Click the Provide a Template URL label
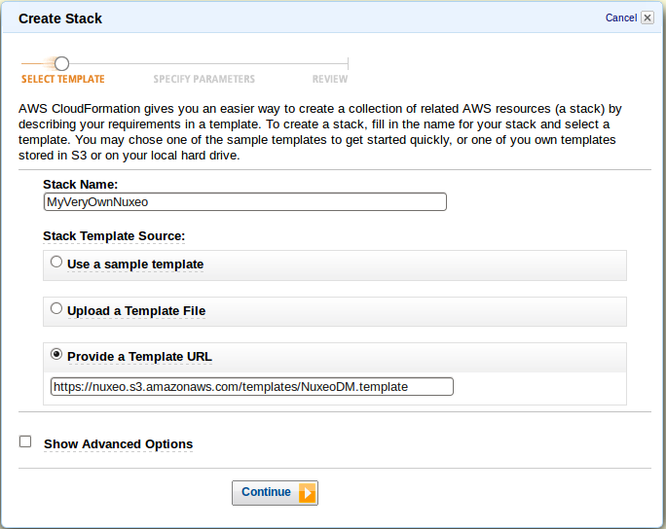Viewport: 666px width, 529px height. click(x=139, y=357)
